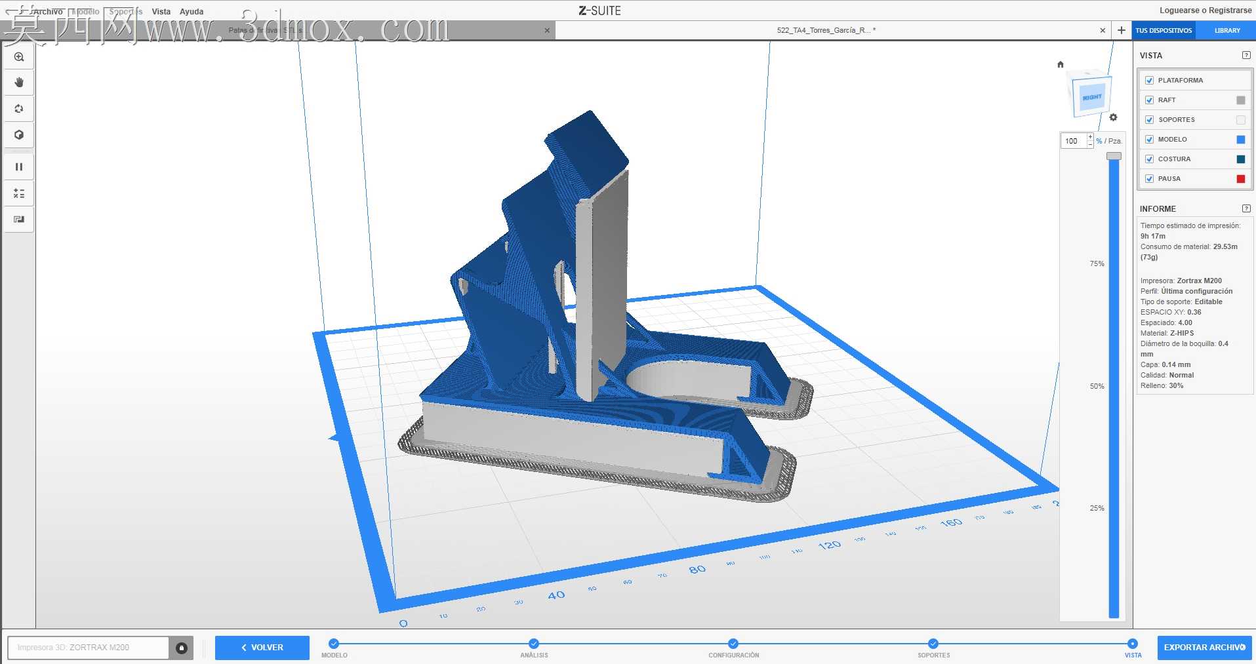The width and height of the screenshot is (1256, 664).
Task: Go to CONFIGURACIÓN workflow step
Action: (x=733, y=644)
